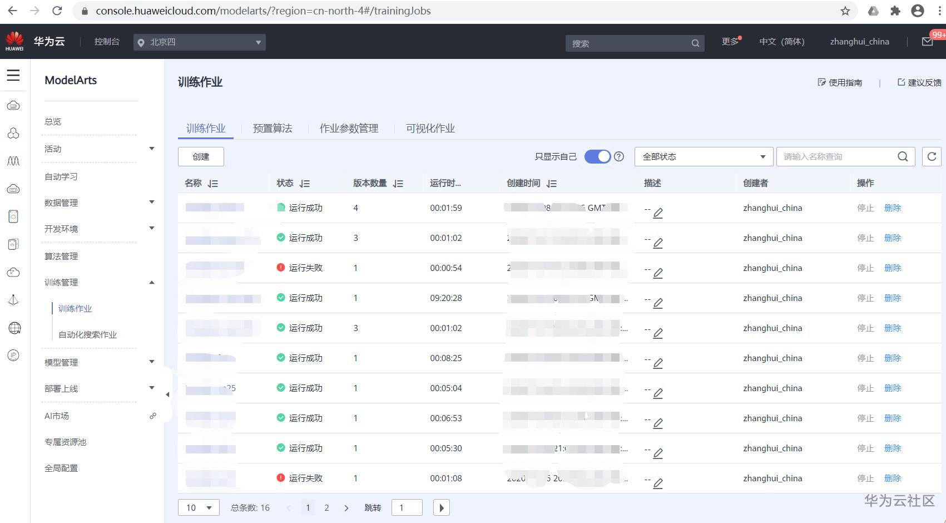Edit description of the 00:00:54 job

click(658, 273)
